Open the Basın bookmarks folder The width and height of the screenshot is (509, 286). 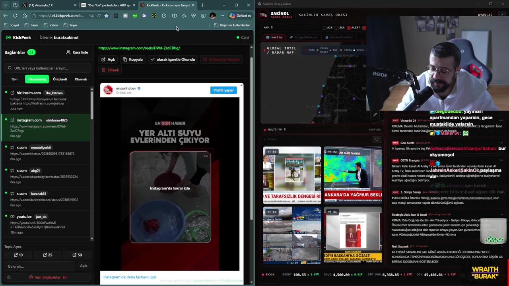31,25
